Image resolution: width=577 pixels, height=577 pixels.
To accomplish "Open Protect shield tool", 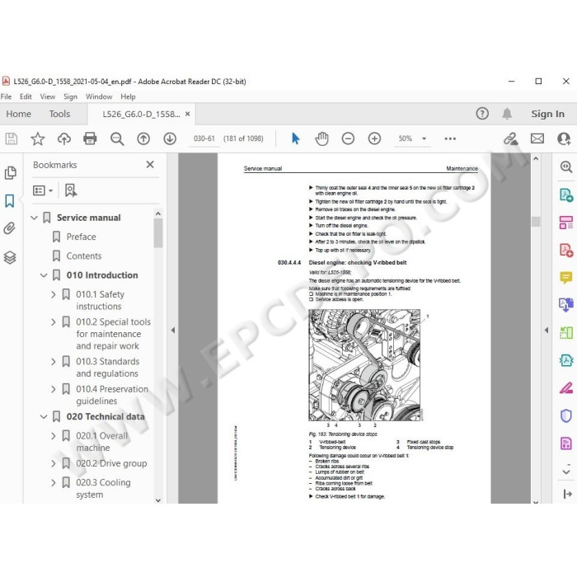I will coord(566,415).
